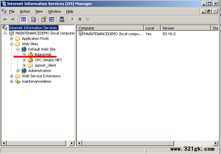
Task: Click the Administration globe icon
Action: tap(24, 71)
